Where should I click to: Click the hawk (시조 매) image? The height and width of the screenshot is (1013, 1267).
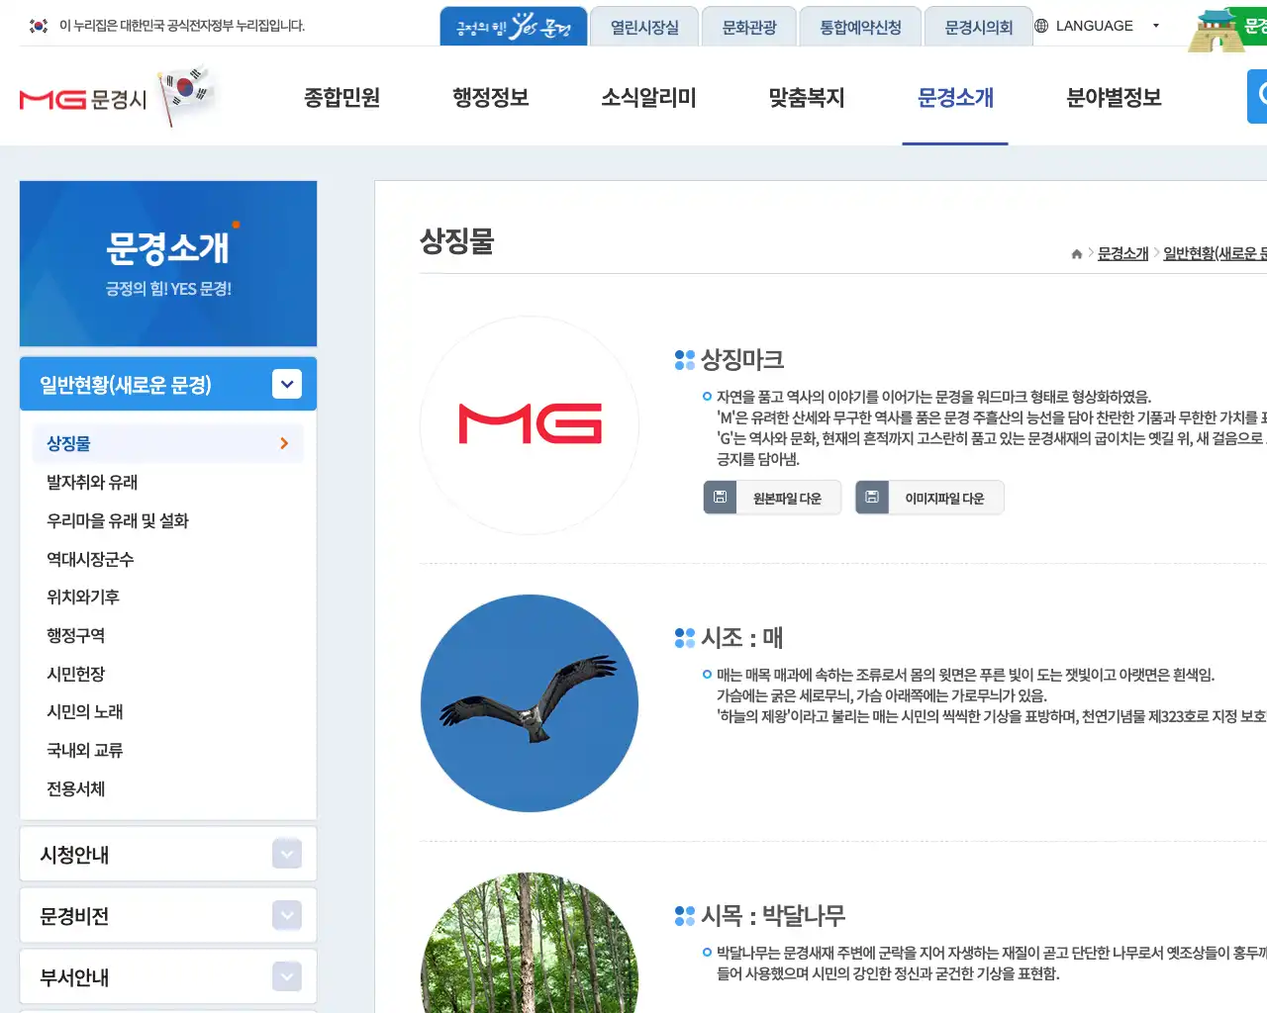point(530,703)
